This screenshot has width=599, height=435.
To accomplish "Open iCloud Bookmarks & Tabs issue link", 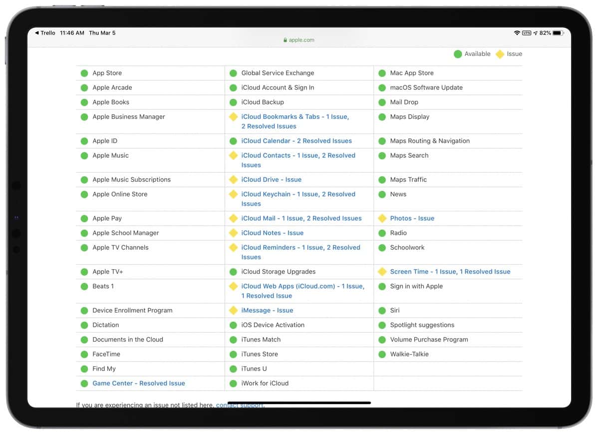I will pos(295,121).
